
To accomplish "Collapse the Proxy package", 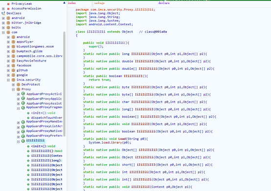I will point(13,89).
